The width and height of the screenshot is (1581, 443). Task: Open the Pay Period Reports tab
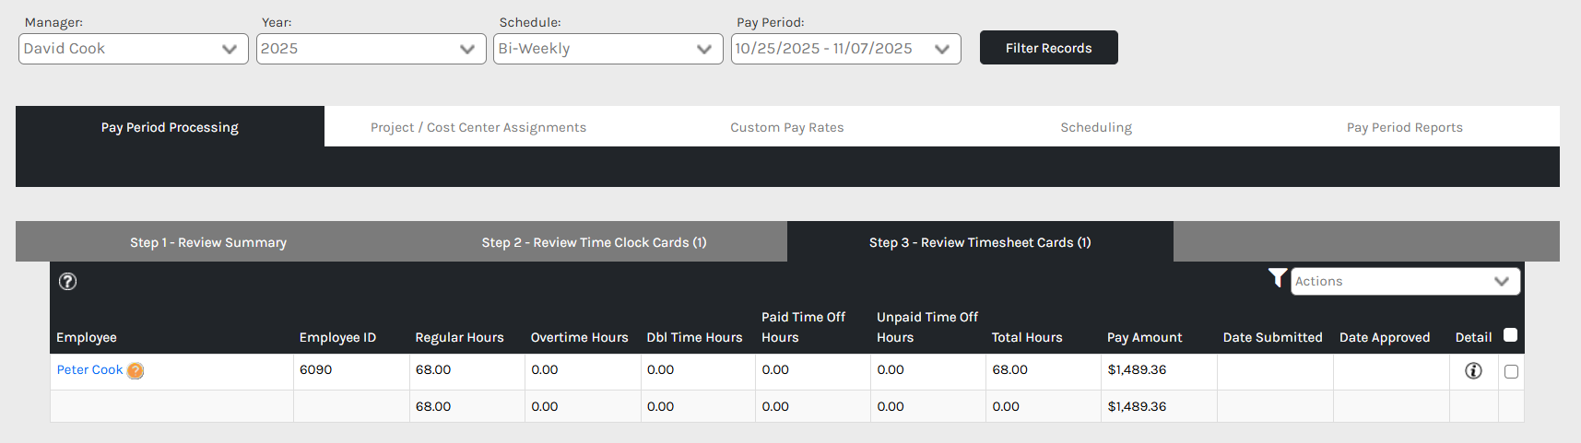point(1405,127)
